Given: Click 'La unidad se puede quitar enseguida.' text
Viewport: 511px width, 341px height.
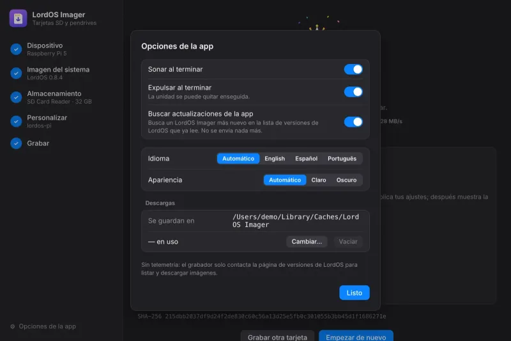Looking at the screenshot, I should coord(199,97).
